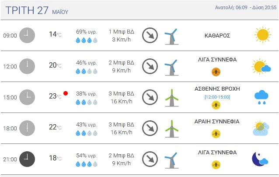Click the sunny weather icon at 09:00
This screenshot has height=177, width=279.
point(263,35)
